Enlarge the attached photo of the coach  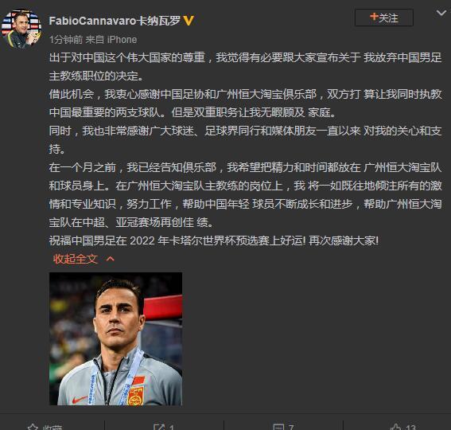[x=115, y=338]
